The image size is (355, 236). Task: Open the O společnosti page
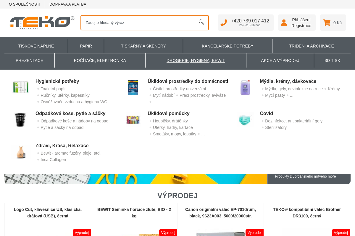pyautogui.click(x=25, y=4)
